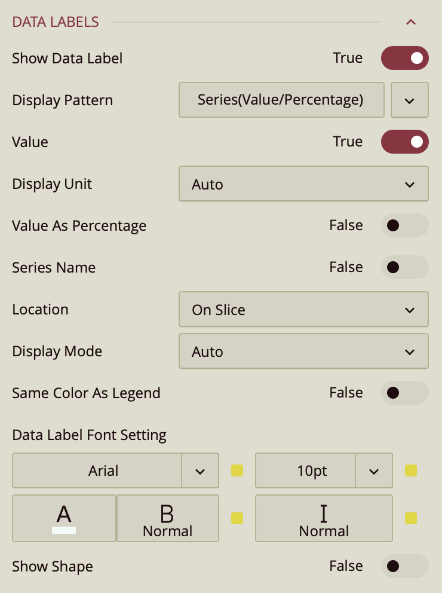
Task: Enable the Show Shape toggle
Action: 404,566
